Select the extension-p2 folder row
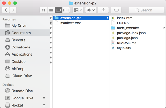This screenshot has height=108, width=166. coord(81,18)
